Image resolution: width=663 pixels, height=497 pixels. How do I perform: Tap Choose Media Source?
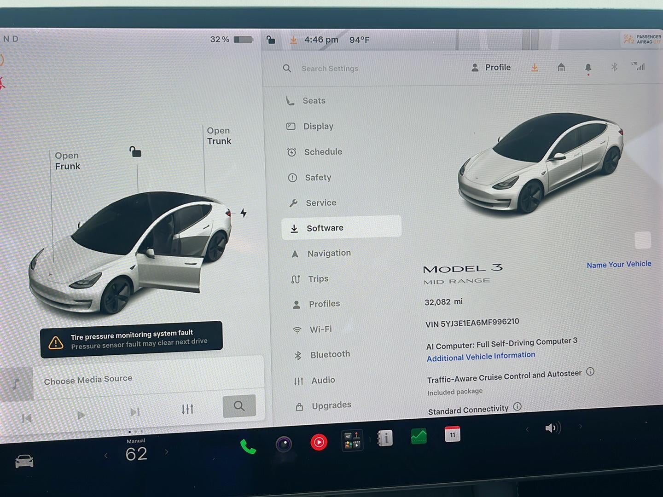(x=88, y=380)
